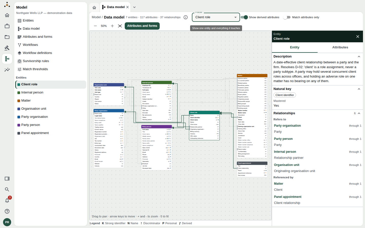The height and width of the screenshot is (228, 365).
Task: Follow the Panel appointment relationship link
Action: click(x=288, y=197)
